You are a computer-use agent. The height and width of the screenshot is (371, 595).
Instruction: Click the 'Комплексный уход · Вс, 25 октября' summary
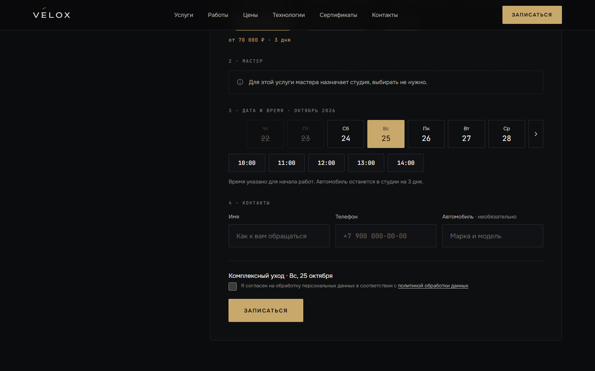(x=281, y=276)
